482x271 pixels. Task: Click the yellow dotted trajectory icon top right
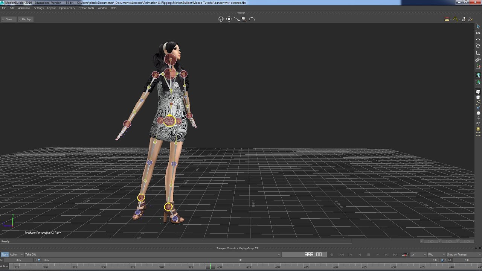[455, 19]
